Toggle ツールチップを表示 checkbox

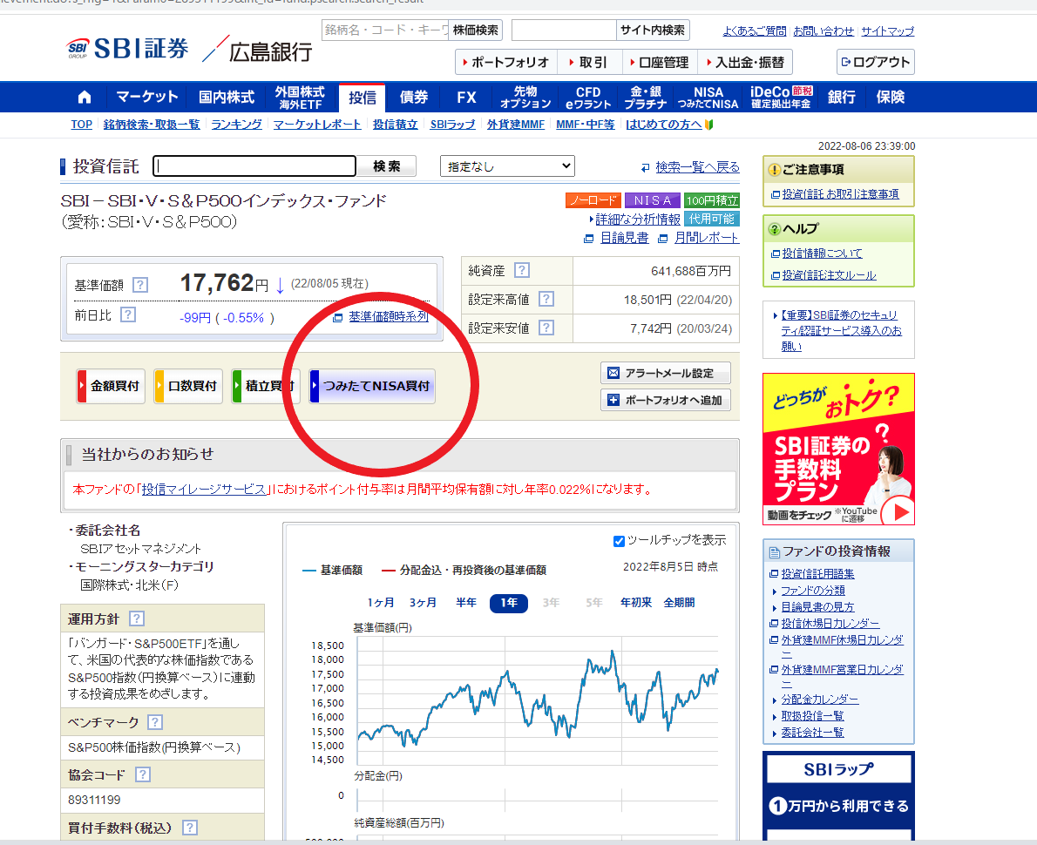pos(619,541)
